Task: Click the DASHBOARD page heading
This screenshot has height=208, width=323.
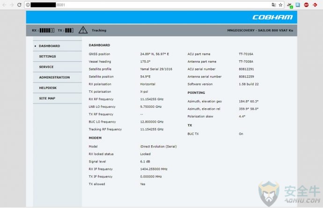Action: click(99, 45)
